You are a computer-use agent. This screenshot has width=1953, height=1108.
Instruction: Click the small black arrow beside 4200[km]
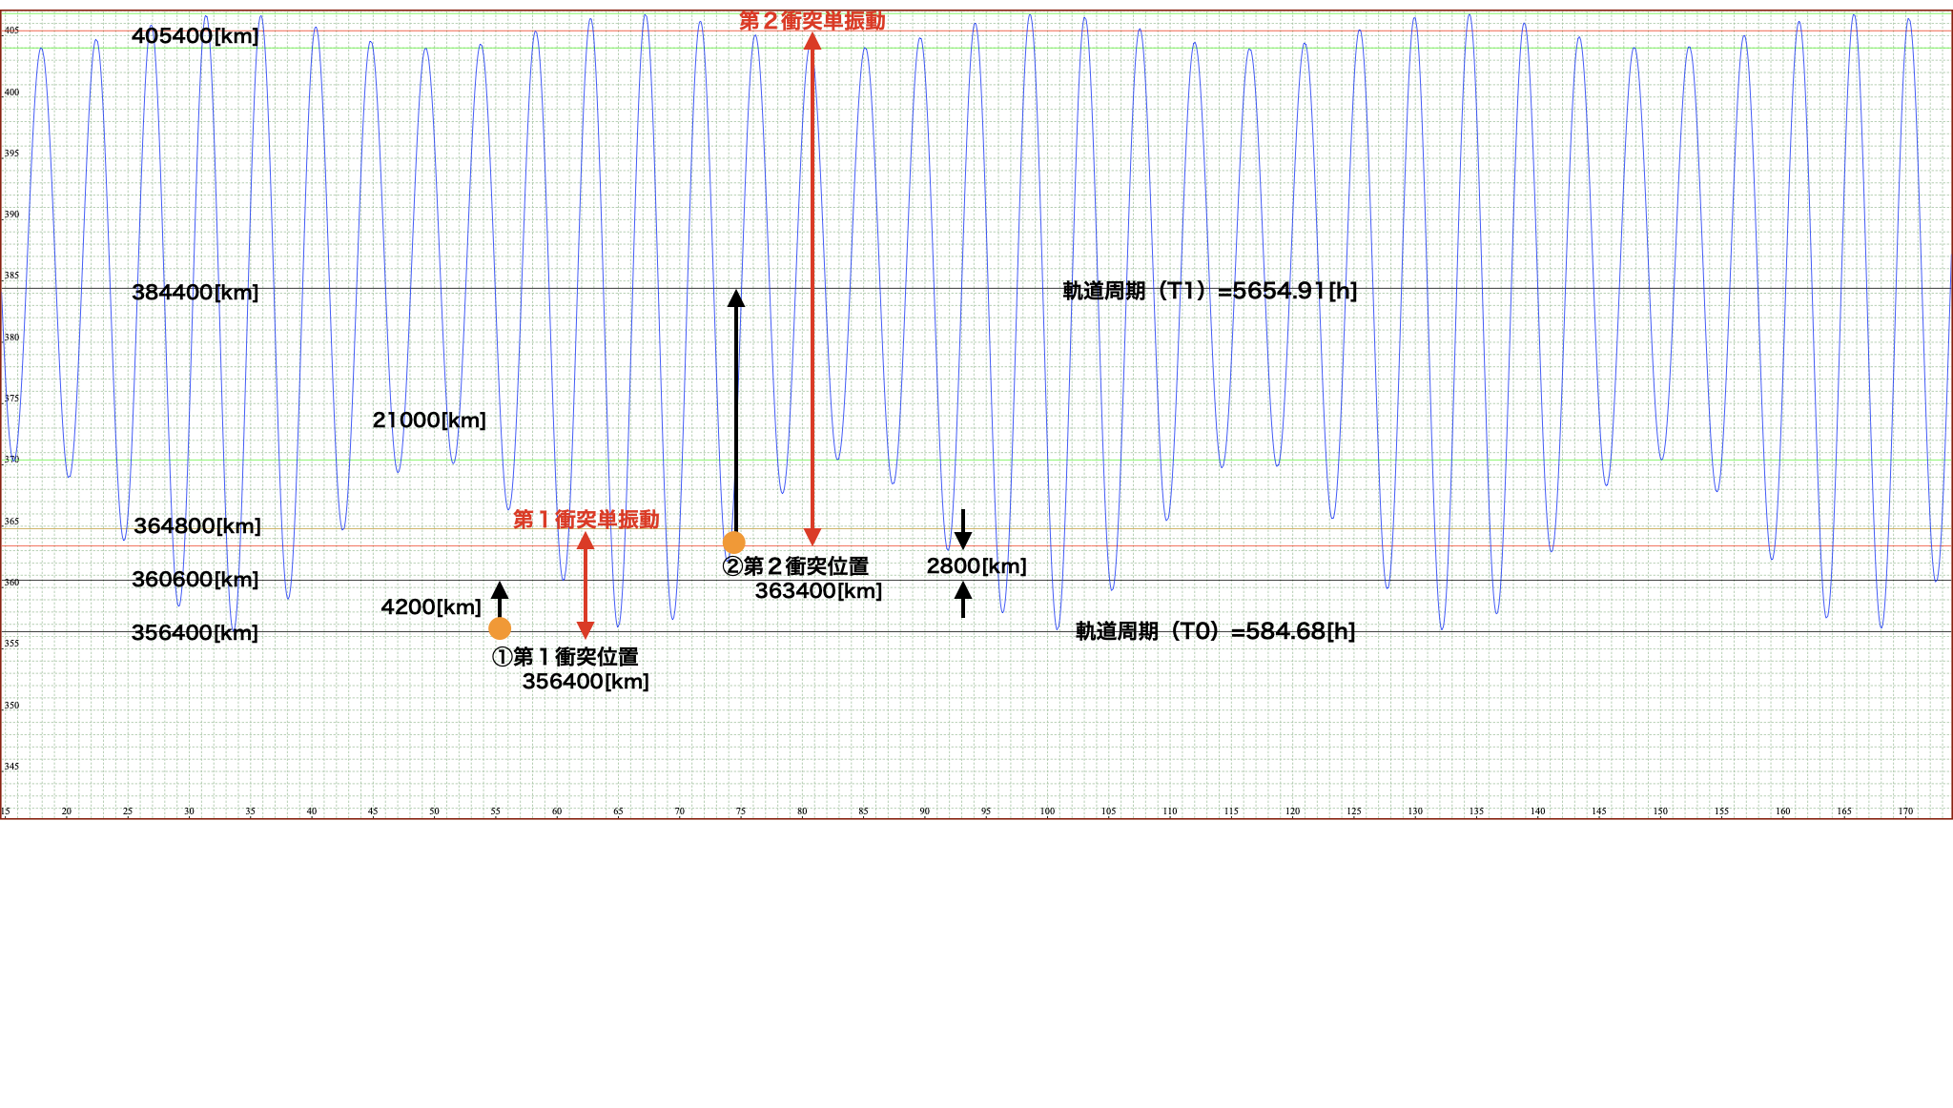(x=500, y=598)
